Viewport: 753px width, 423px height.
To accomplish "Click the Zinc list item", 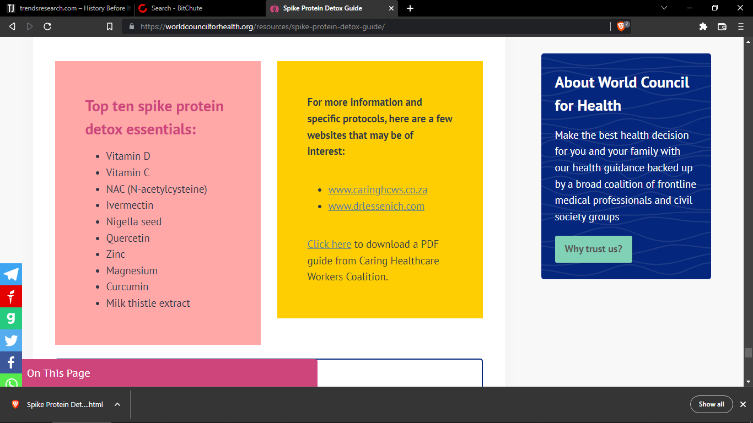I will [116, 254].
